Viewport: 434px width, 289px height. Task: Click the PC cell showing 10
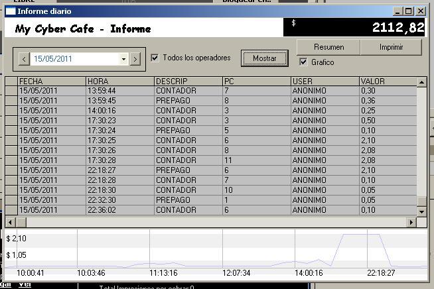tap(257, 190)
